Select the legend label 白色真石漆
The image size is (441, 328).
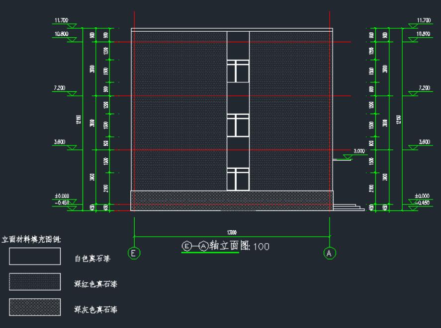pos(92,259)
